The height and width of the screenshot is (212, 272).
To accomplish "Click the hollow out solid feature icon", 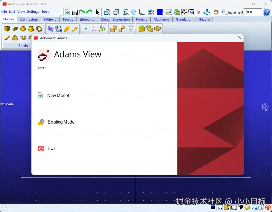I will pyautogui.click(x=157, y=28).
